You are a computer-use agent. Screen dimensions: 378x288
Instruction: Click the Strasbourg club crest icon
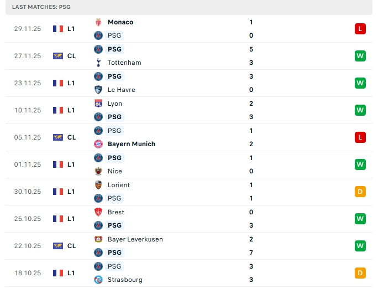pyautogui.click(x=98, y=280)
